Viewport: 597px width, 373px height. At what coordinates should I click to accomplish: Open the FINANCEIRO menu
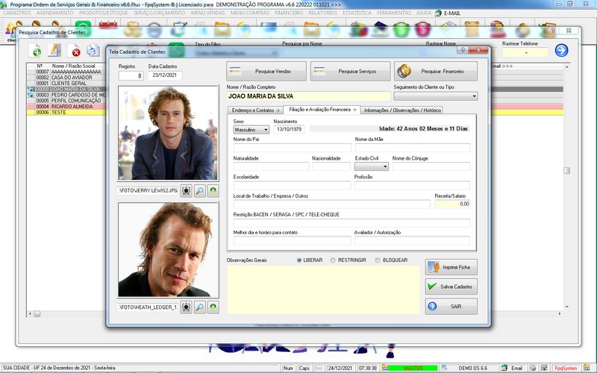coord(289,13)
